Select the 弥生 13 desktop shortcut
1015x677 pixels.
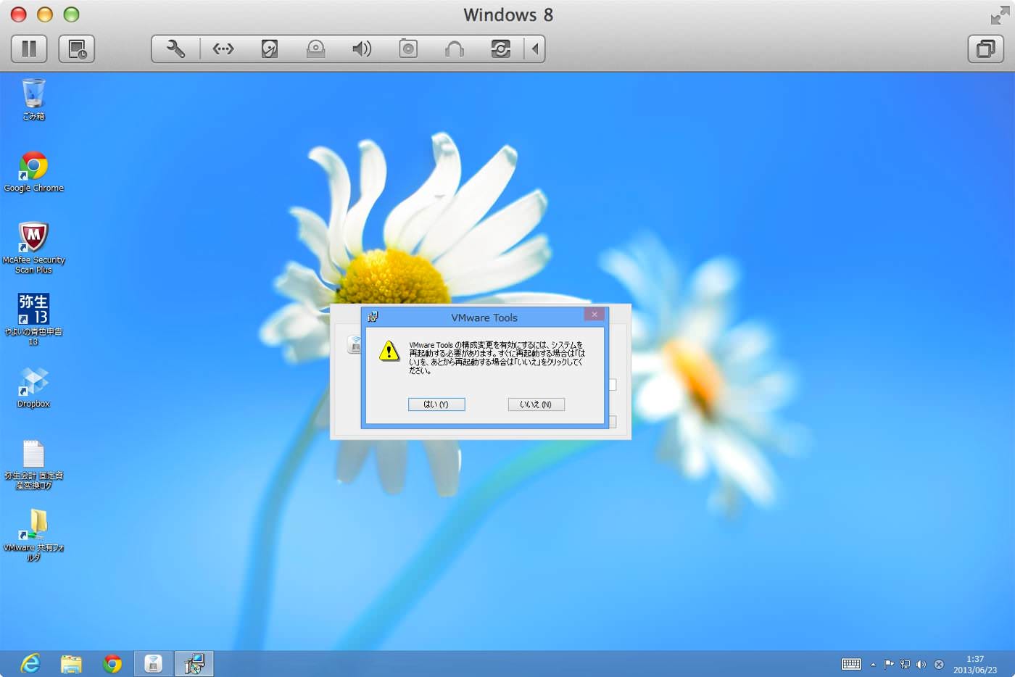click(x=33, y=319)
